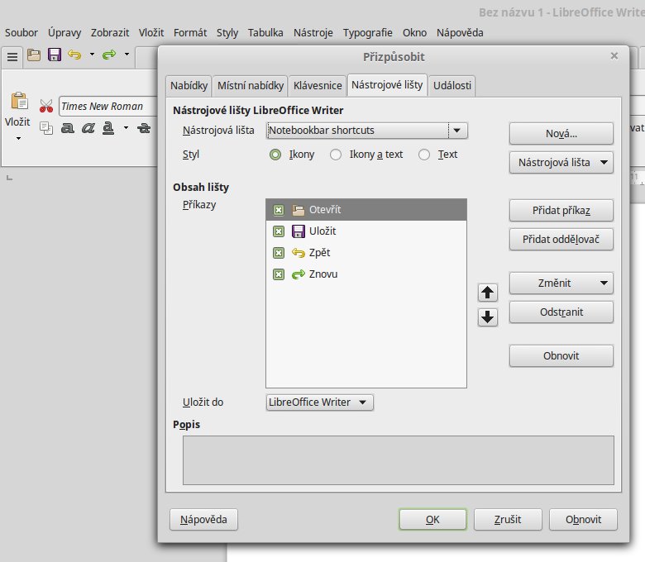Click the Cut scissors icon in Writer window

point(46,106)
